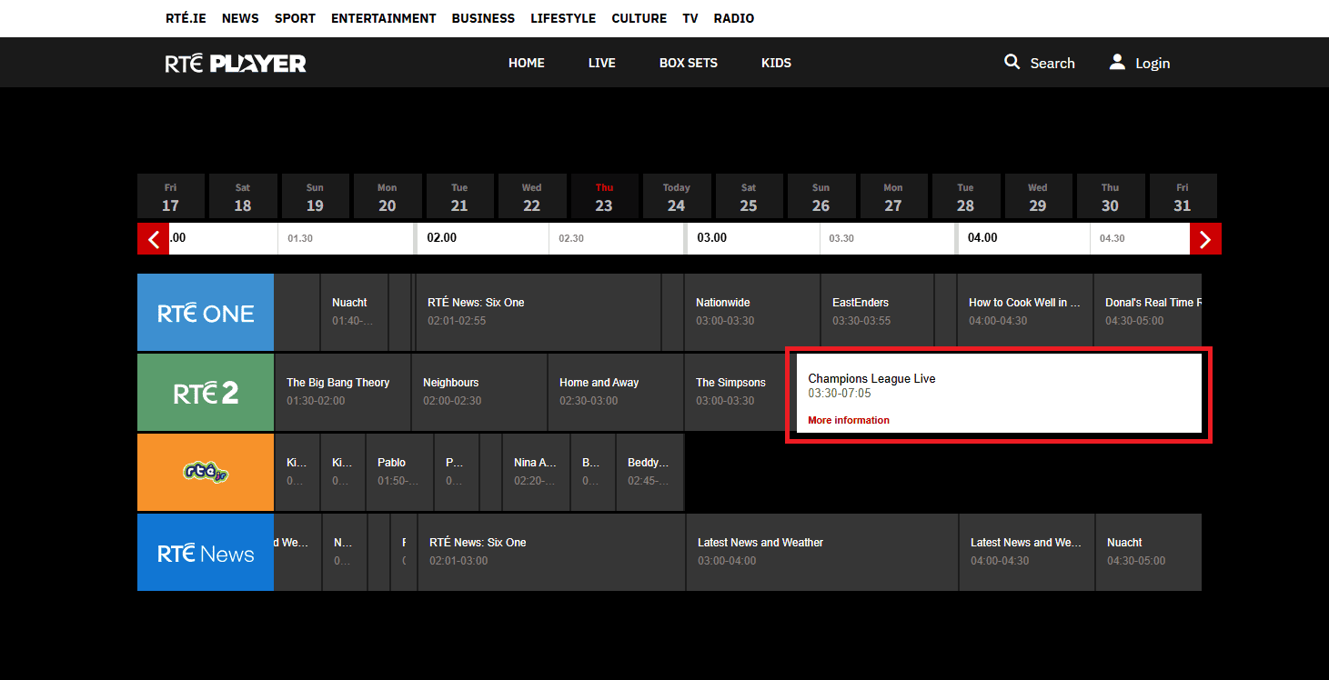Click the RTÉ Player logo

coord(236,63)
